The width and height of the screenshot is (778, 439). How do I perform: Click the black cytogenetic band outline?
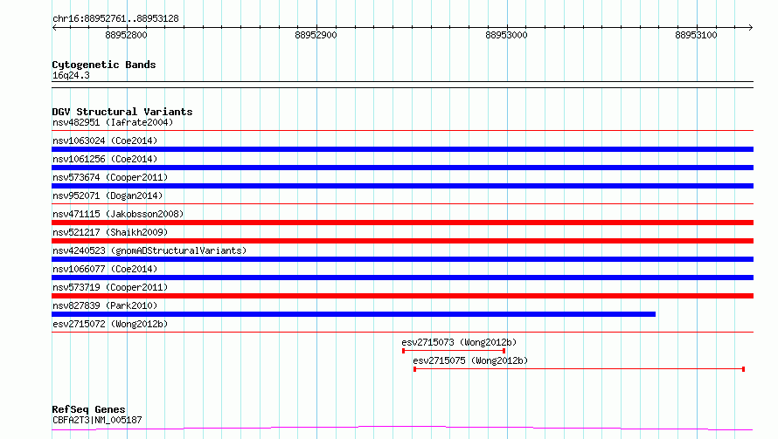pyautogui.click(x=402, y=85)
